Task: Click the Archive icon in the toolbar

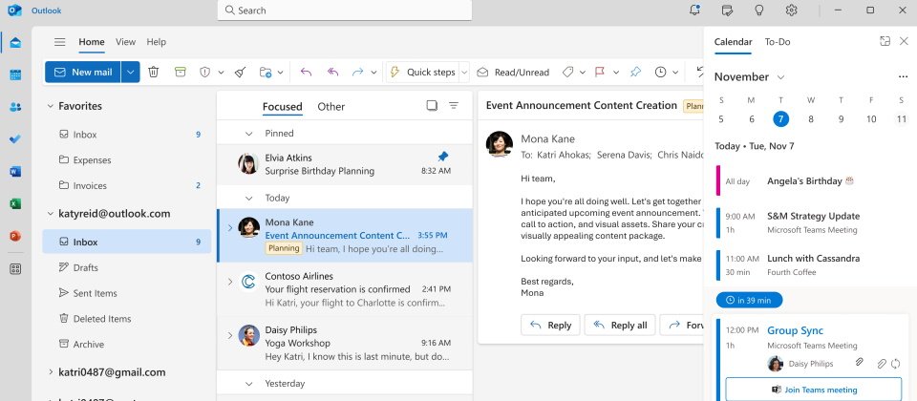Action: point(180,72)
